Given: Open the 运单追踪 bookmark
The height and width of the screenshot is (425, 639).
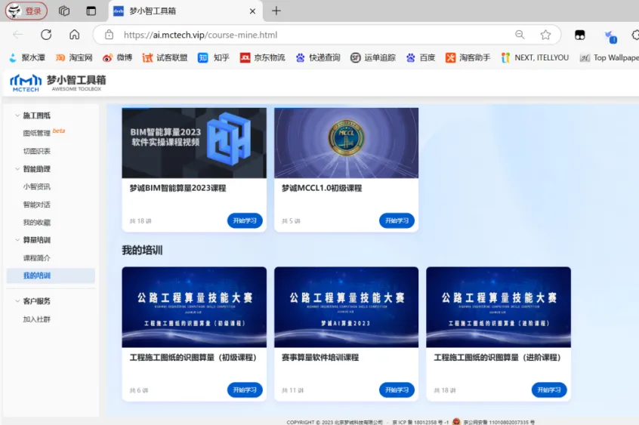Looking at the screenshot, I should tap(373, 58).
